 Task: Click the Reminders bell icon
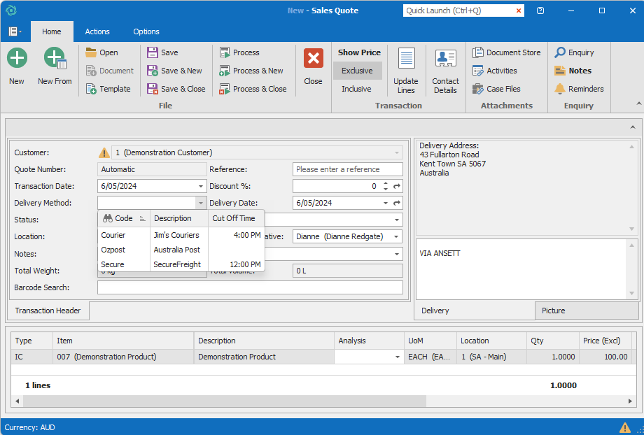point(560,89)
